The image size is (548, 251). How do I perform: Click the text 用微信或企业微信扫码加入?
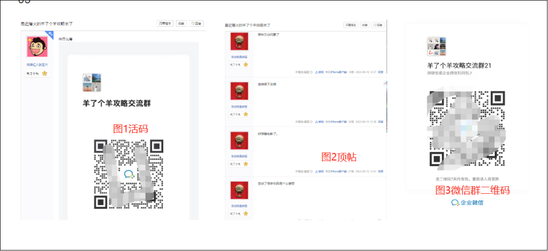coord(450,73)
